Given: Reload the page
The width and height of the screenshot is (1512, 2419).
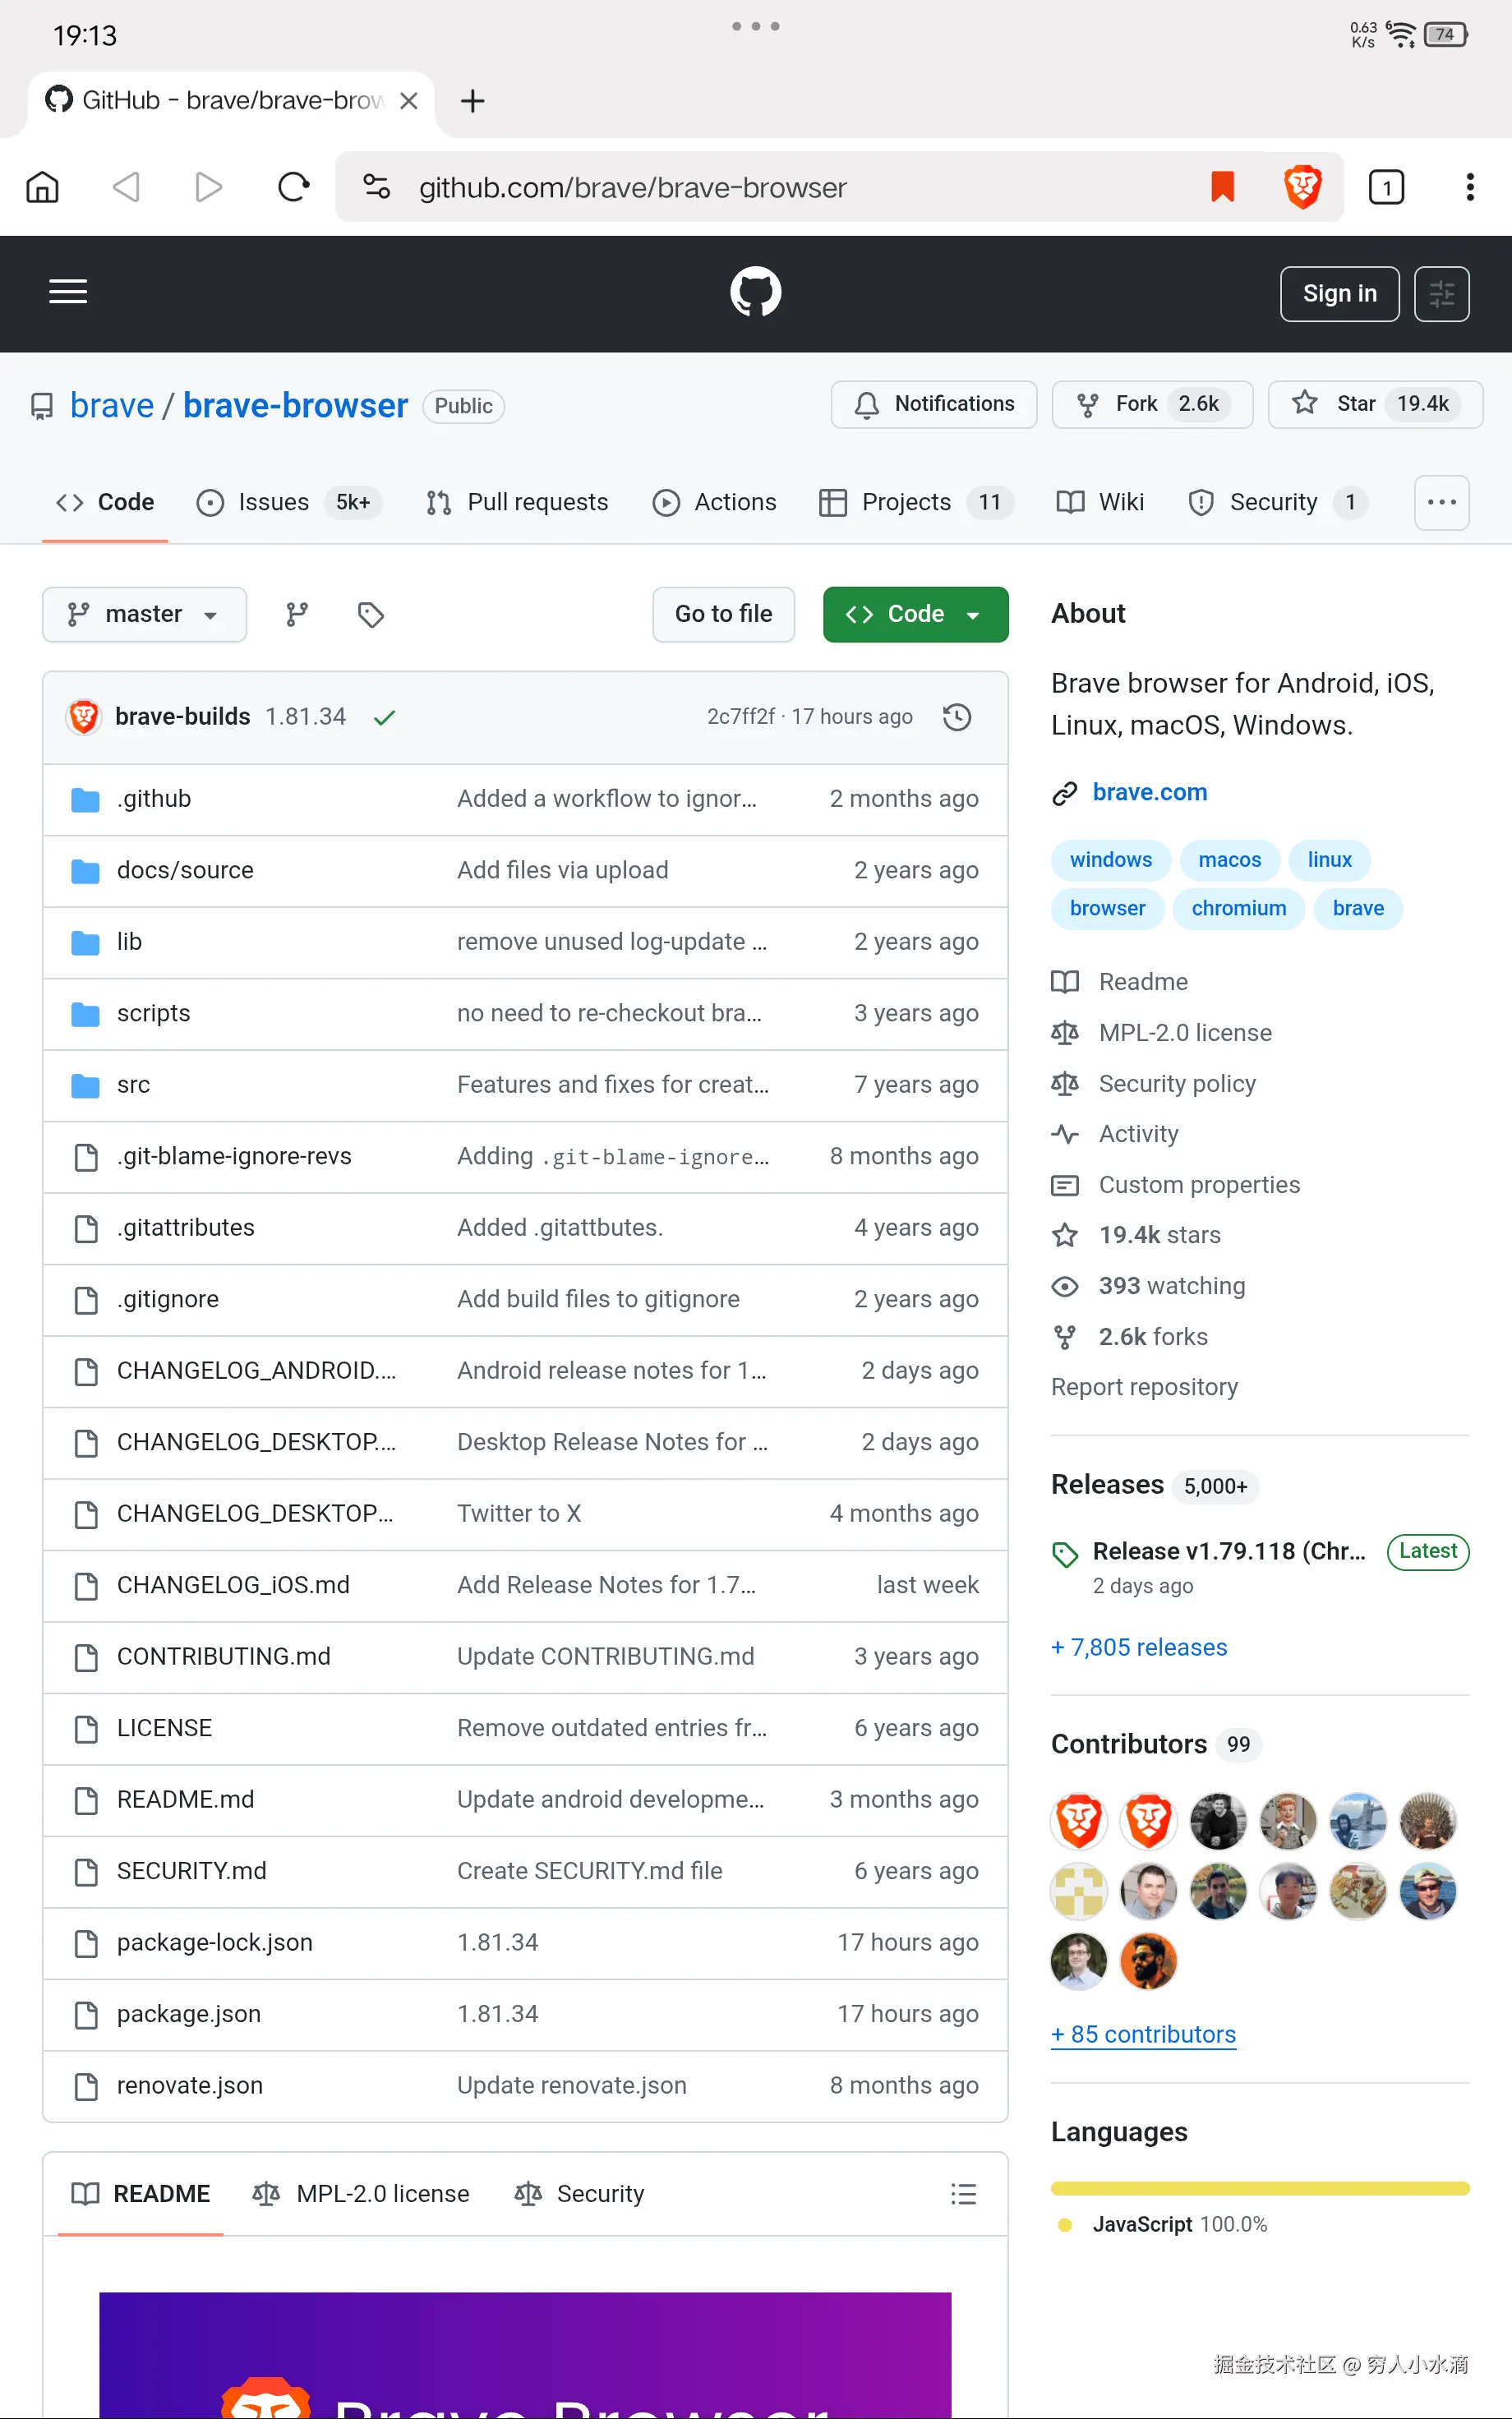Looking at the screenshot, I should [293, 187].
